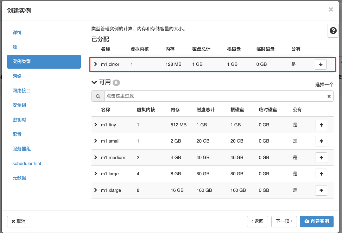The image size is (342, 233).
Task: Go to the 密钥对 step
Action: tap(19, 120)
